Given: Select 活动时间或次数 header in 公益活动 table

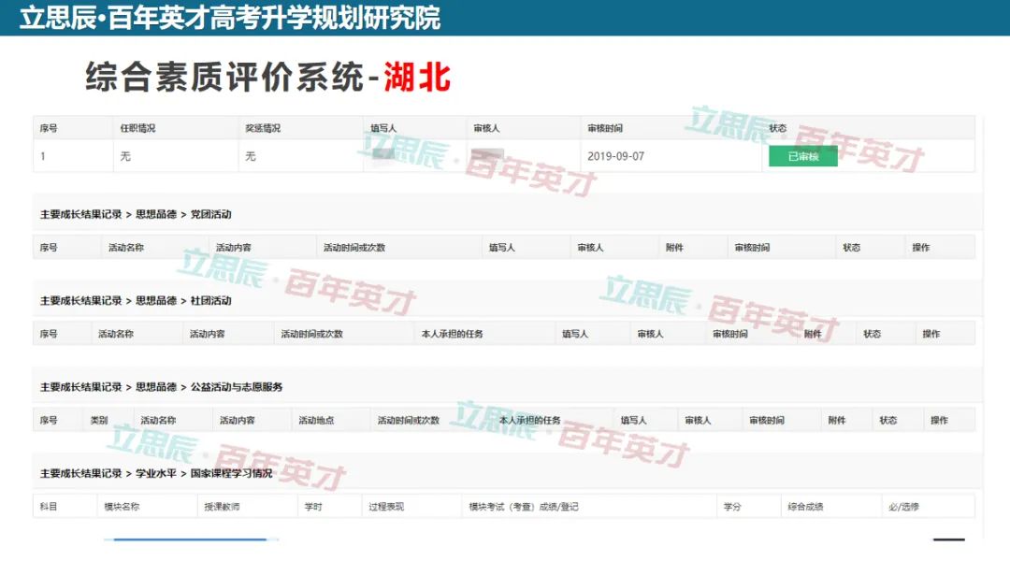Looking at the screenshot, I should pos(409,420).
